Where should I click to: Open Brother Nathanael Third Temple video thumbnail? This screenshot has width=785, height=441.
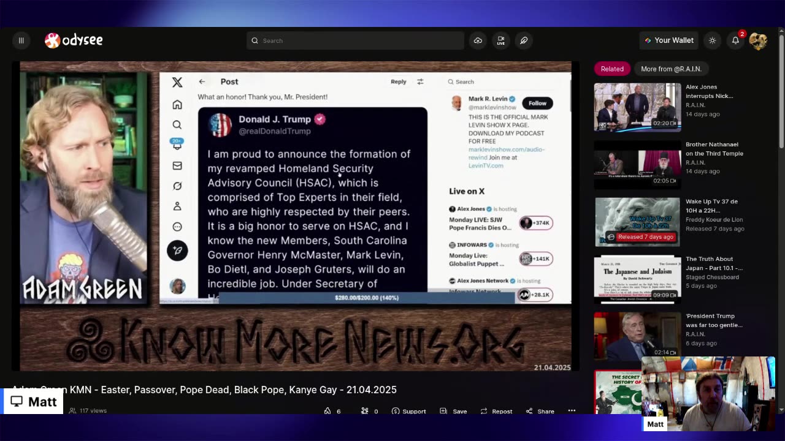pos(637,165)
